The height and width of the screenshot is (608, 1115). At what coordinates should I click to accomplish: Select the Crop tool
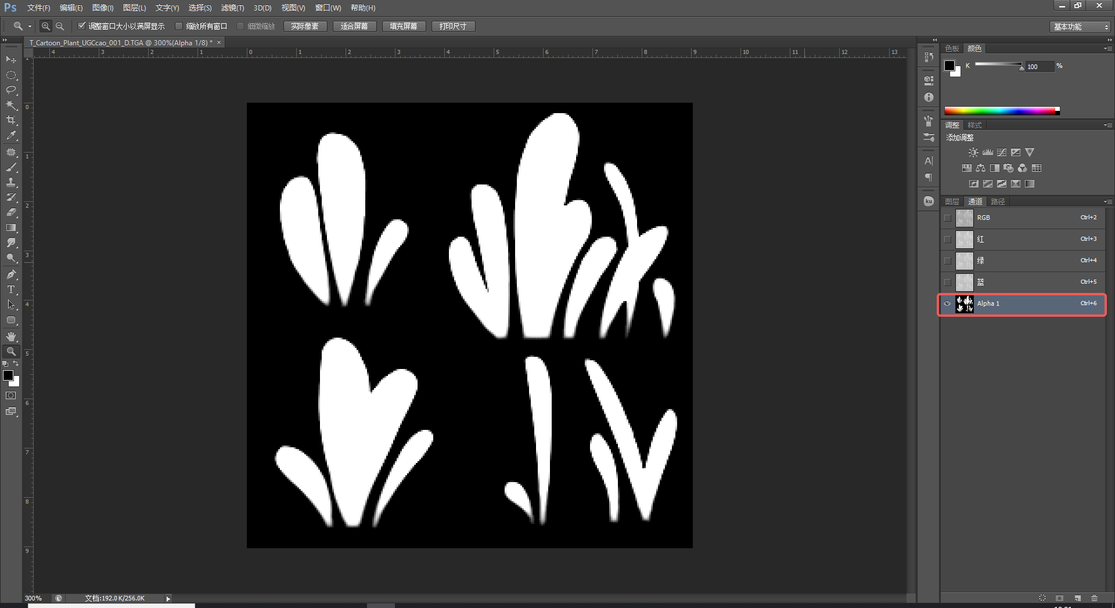point(11,120)
